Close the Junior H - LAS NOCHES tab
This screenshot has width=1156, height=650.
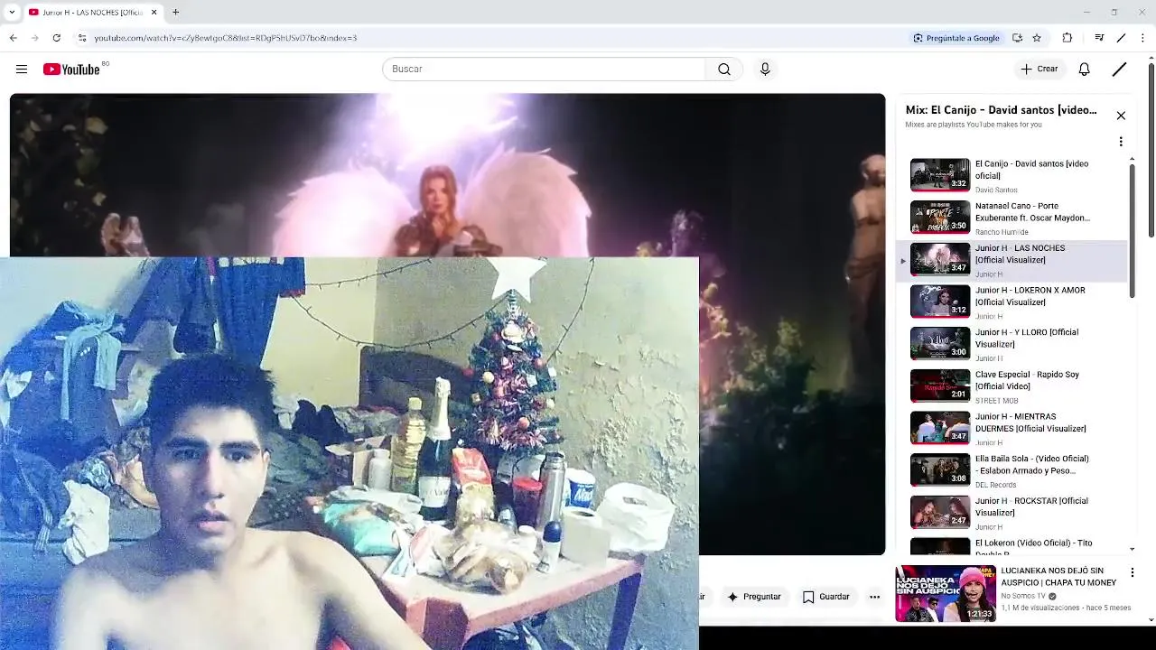154,12
